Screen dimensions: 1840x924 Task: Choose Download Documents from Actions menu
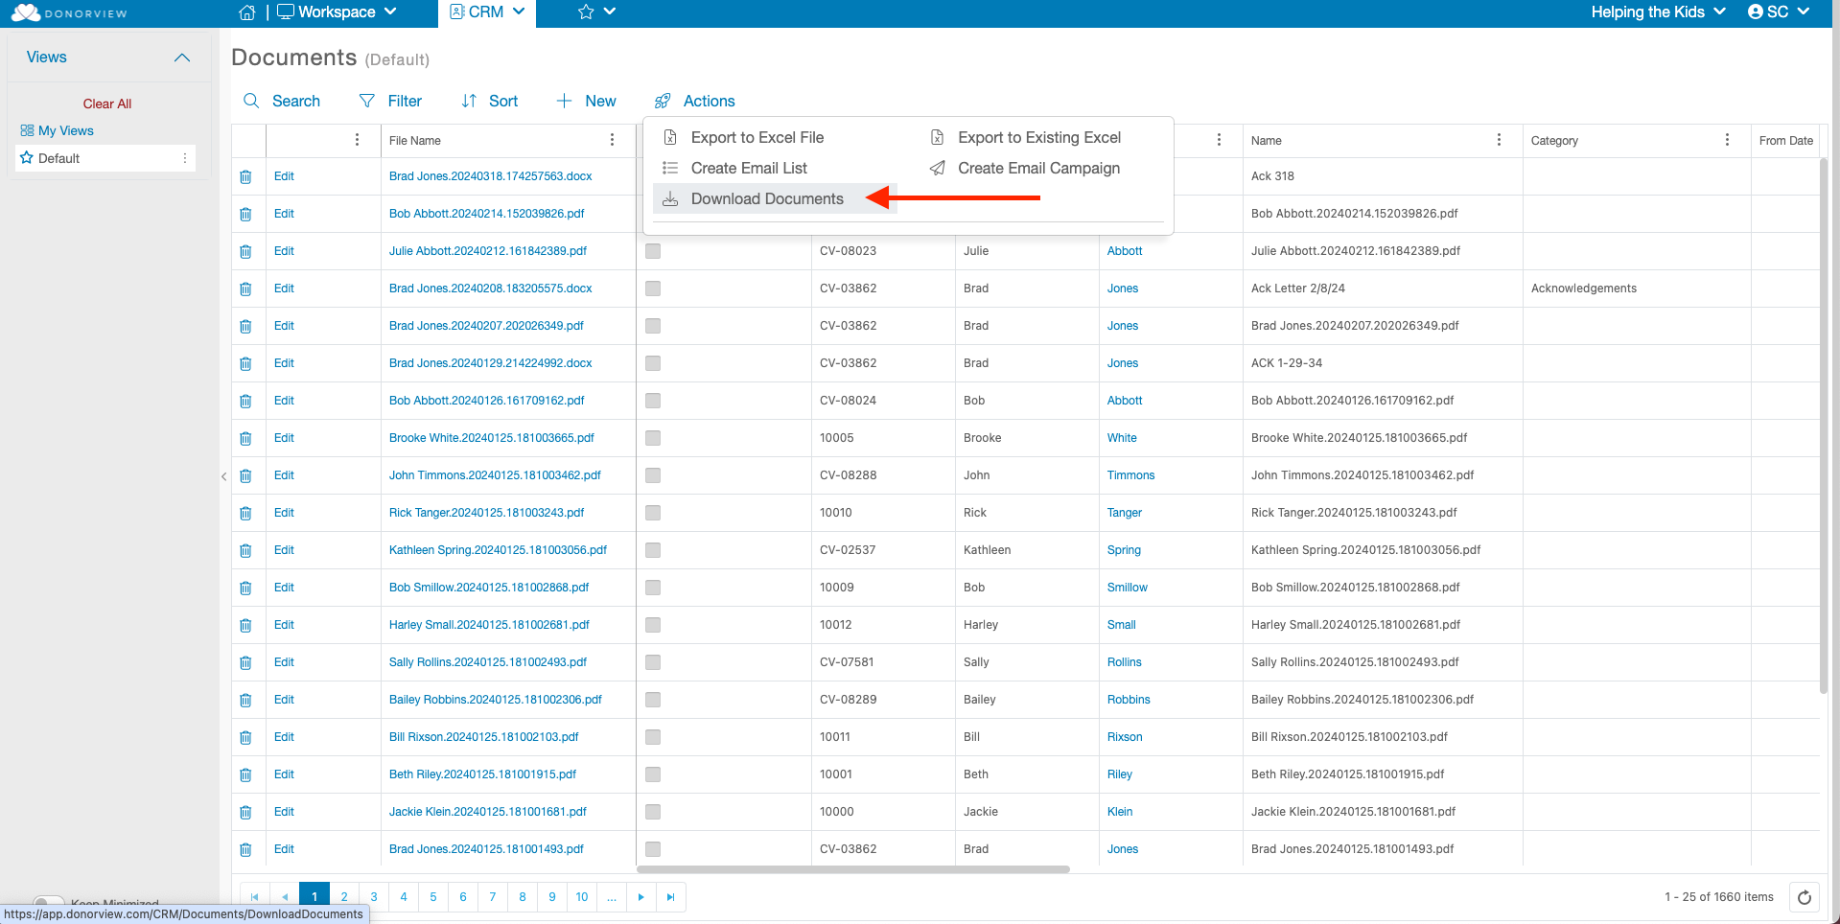point(766,198)
